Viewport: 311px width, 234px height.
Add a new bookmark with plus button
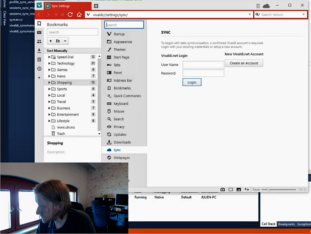click(x=50, y=41)
